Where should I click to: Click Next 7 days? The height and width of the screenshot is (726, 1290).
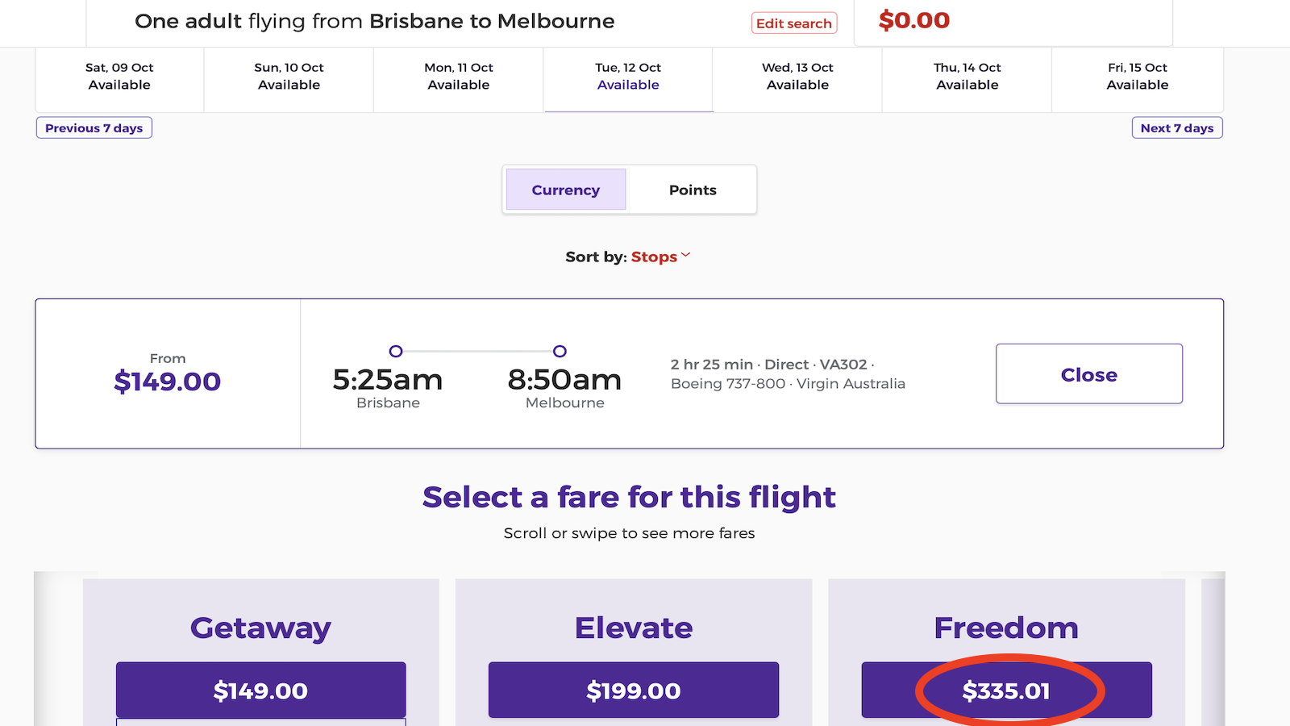[x=1177, y=127]
